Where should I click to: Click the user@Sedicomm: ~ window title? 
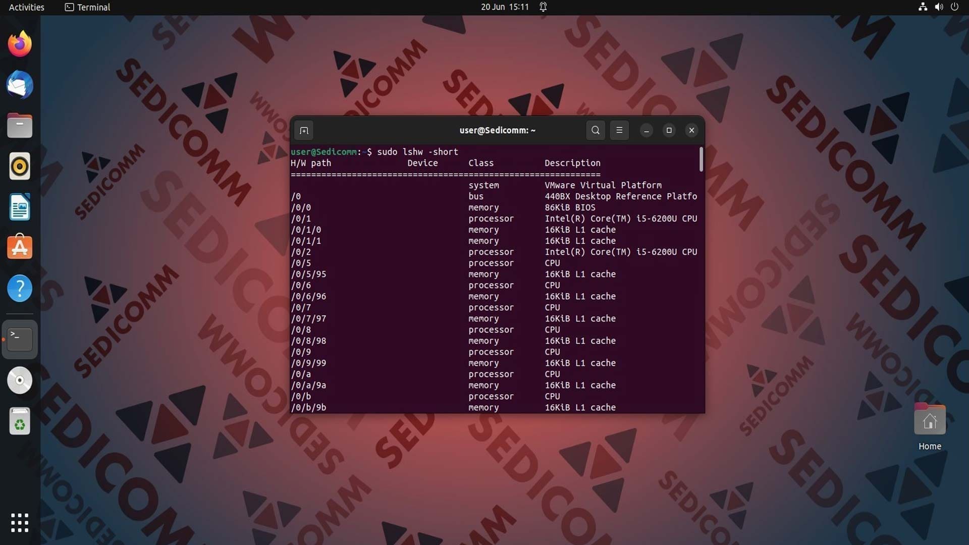[x=497, y=130]
